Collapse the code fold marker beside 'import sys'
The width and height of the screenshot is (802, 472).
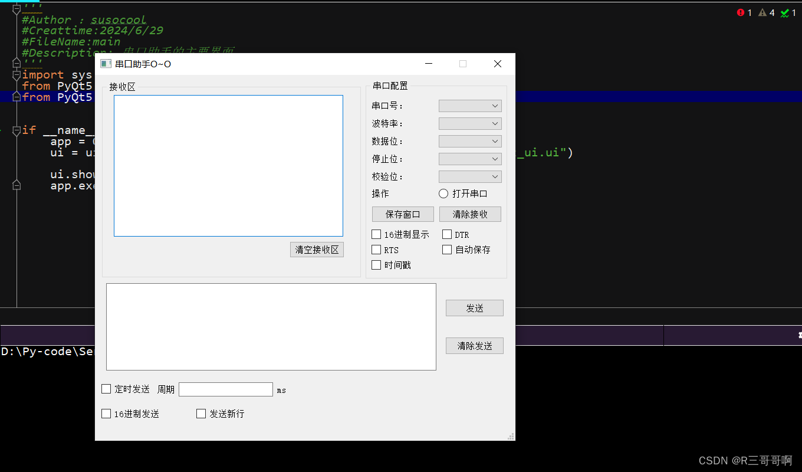(17, 75)
